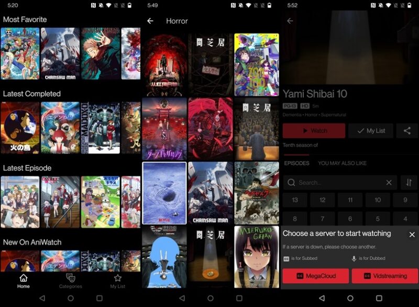Toggle episode sort order with arrows icon
The image size is (419, 307).
[407, 183]
